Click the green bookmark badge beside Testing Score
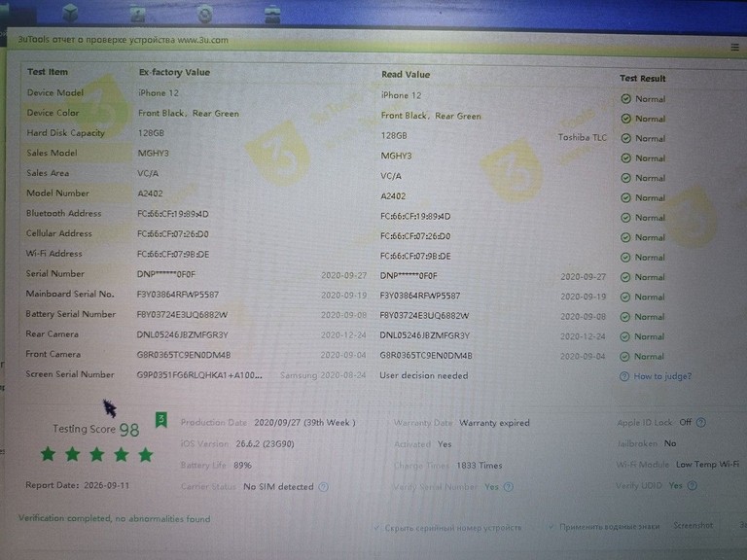This screenshot has height=560, width=747. (161, 420)
